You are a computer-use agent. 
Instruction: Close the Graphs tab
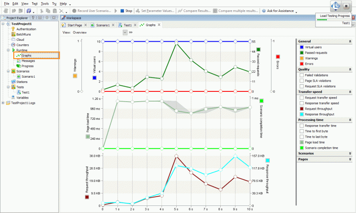(x=159, y=25)
